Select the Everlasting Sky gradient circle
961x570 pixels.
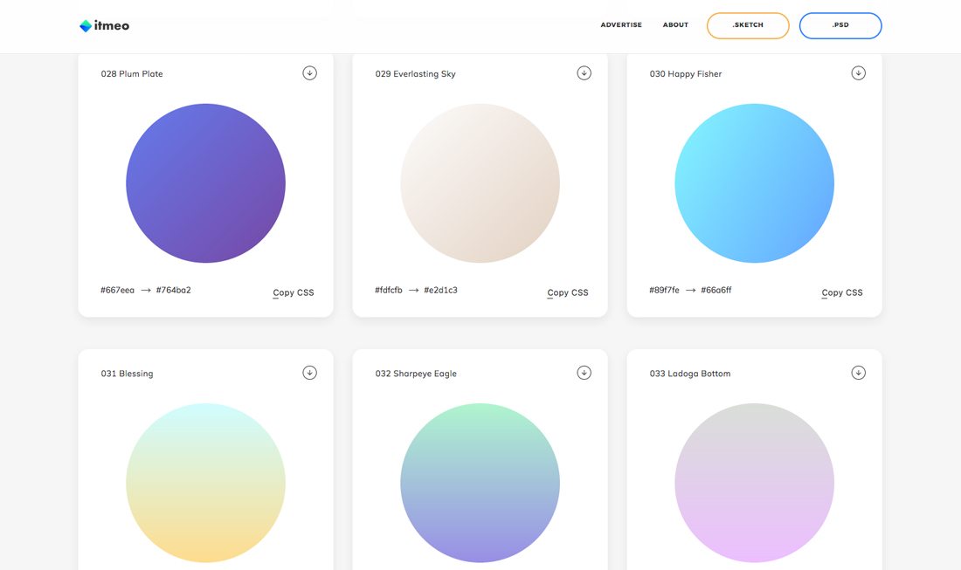click(480, 183)
